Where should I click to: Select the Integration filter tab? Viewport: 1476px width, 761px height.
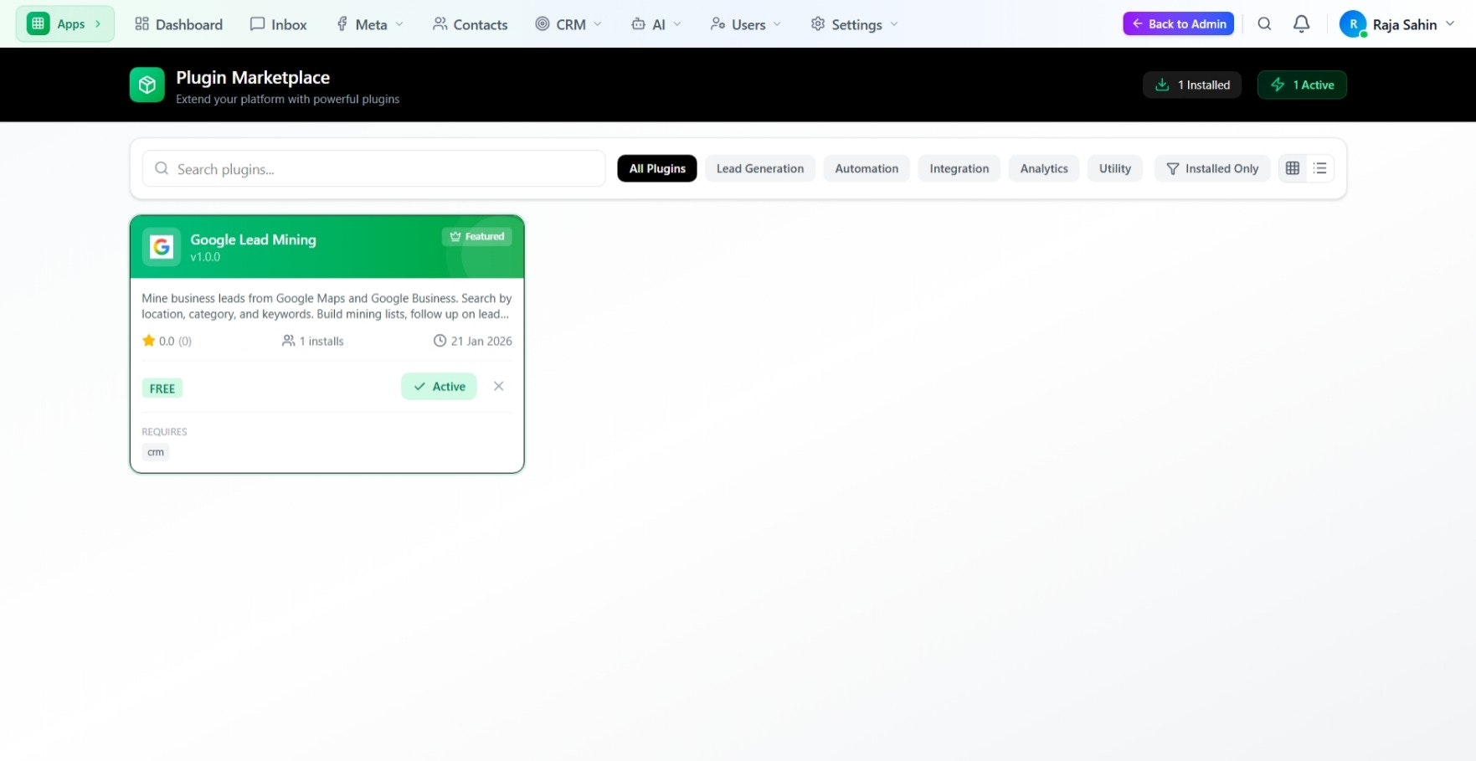[x=959, y=168]
